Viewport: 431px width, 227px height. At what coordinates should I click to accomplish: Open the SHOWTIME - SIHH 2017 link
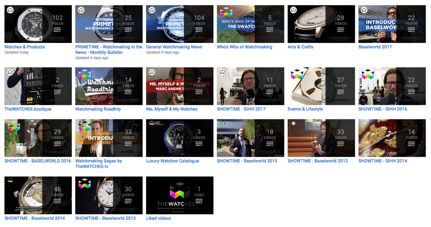(x=241, y=109)
